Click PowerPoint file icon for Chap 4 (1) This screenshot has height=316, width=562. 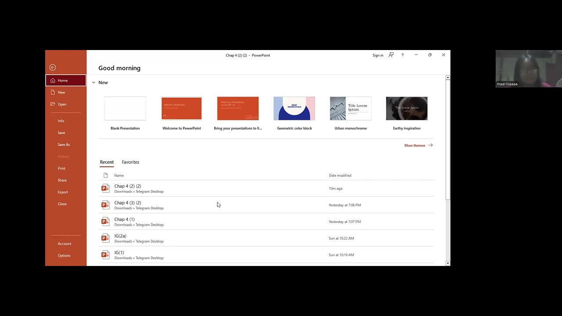105,222
